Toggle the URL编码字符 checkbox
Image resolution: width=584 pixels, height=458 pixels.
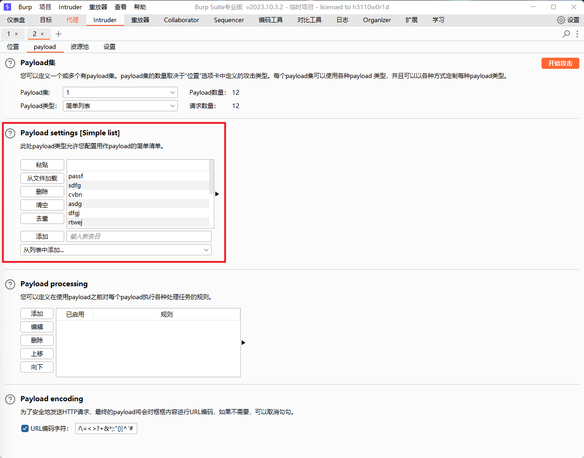(x=25, y=428)
